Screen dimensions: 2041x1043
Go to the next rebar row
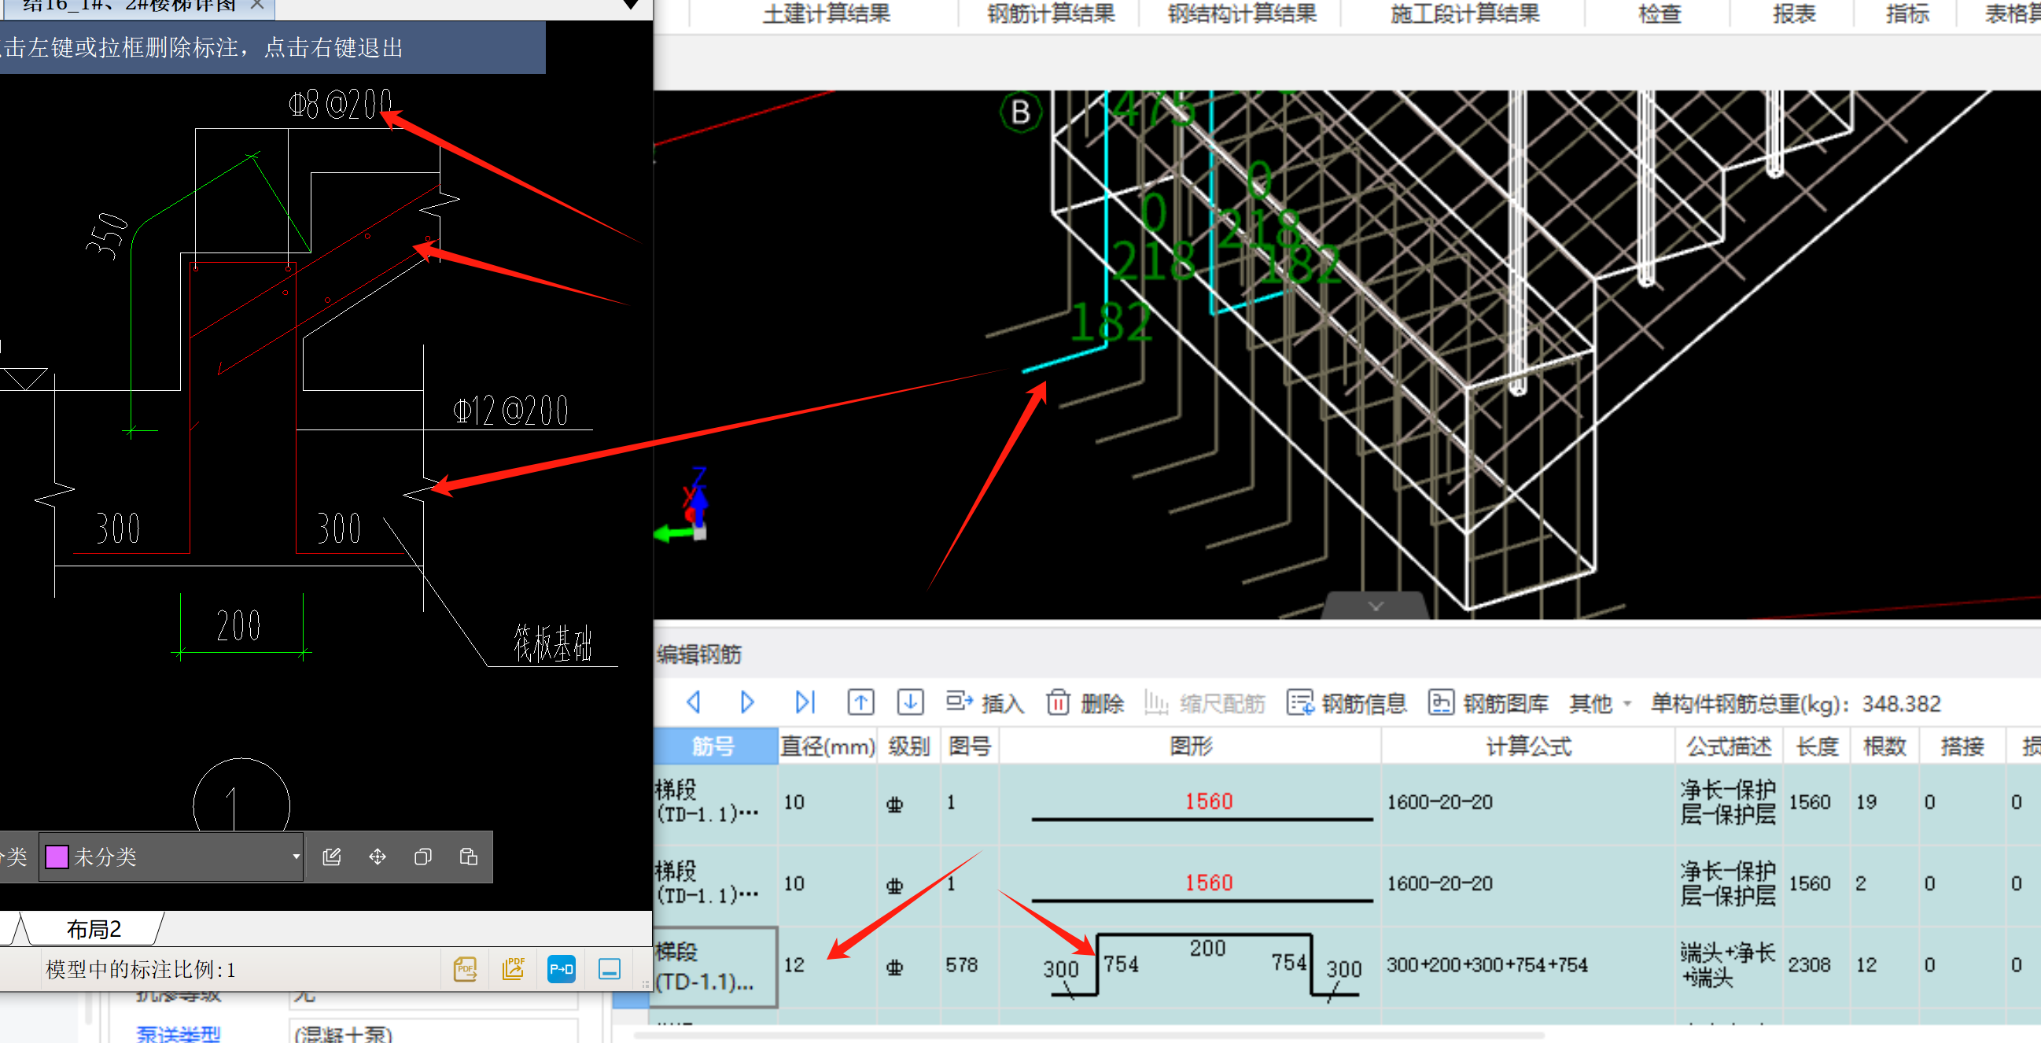pyautogui.click(x=746, y=702)
